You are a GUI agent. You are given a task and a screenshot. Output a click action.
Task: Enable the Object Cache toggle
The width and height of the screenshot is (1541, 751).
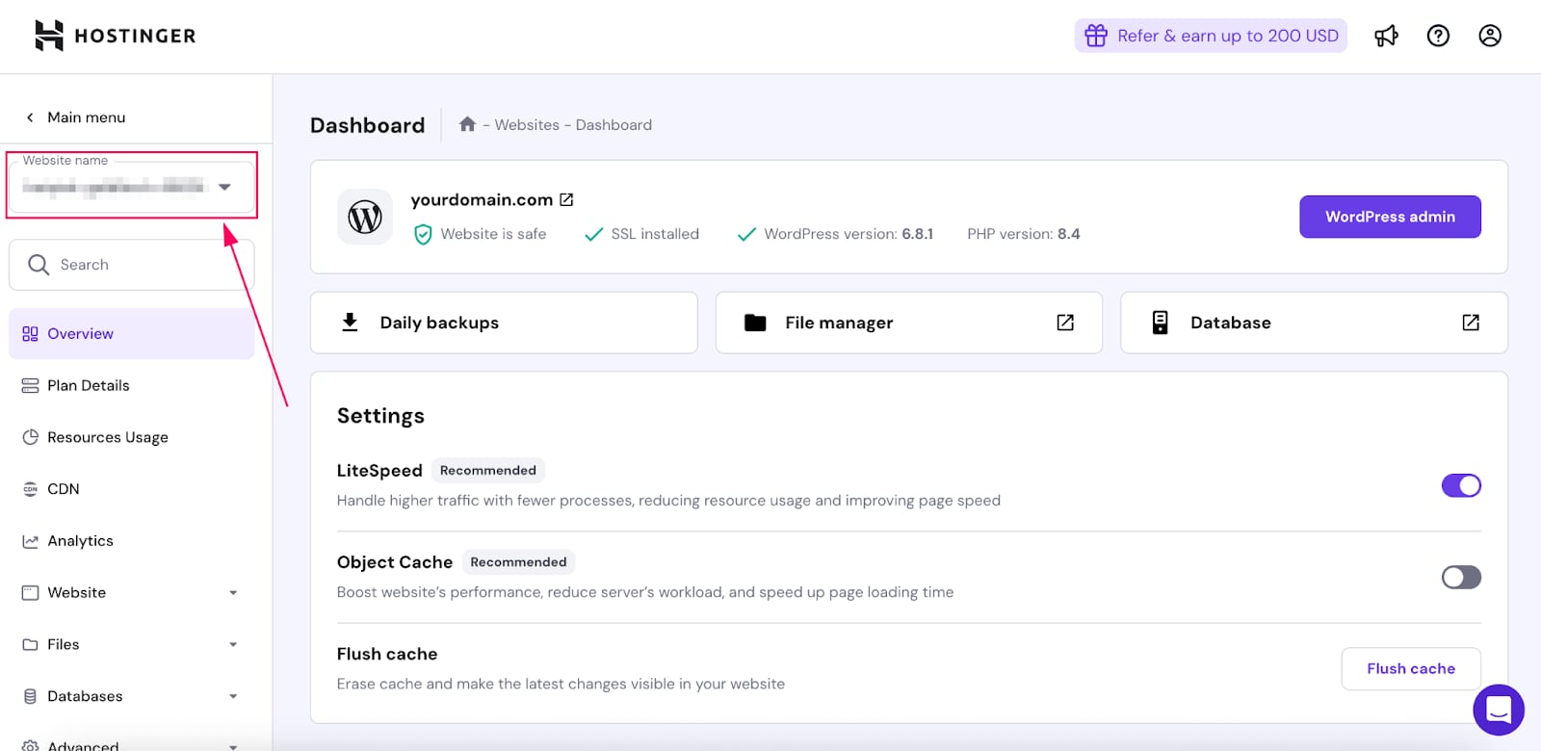tap(1460, 577)
